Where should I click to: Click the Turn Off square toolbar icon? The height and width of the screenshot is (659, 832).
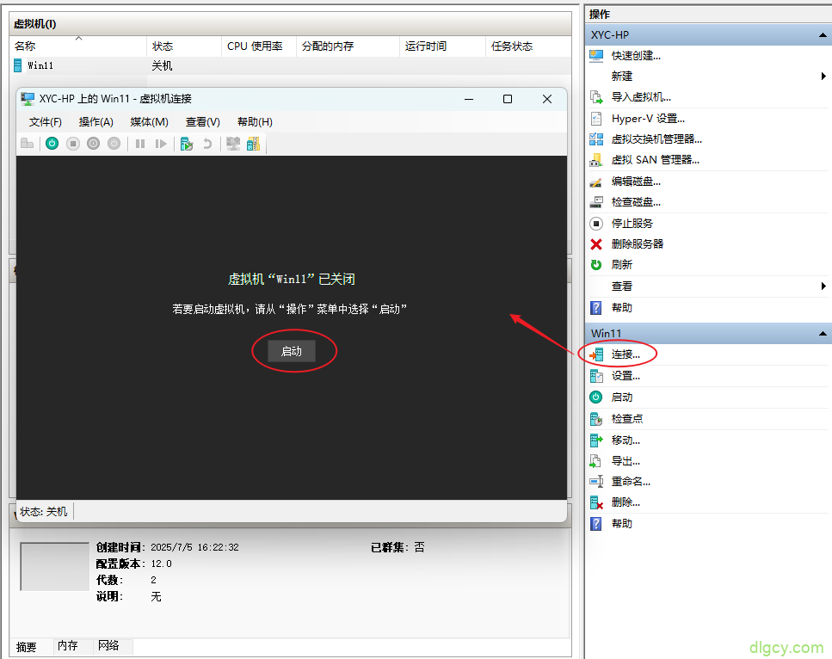pos(73,144)
